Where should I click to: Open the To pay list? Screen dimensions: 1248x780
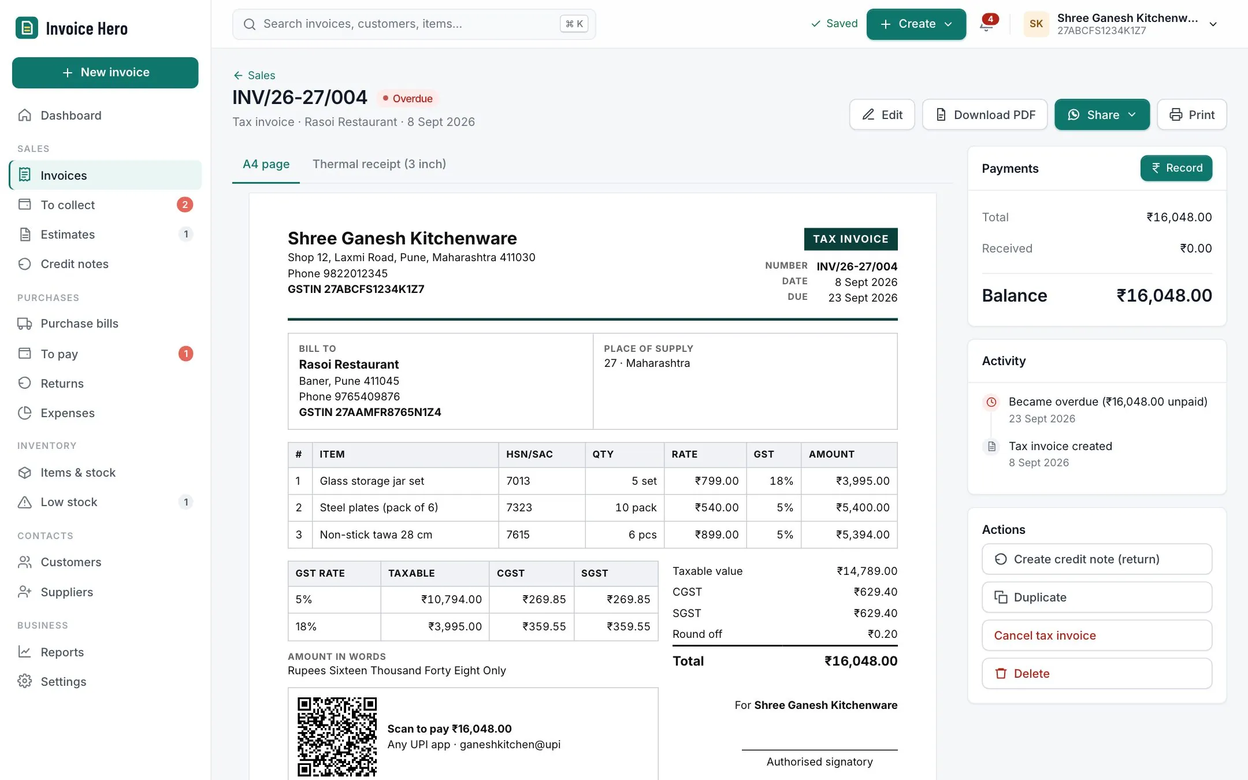point(105,354)
